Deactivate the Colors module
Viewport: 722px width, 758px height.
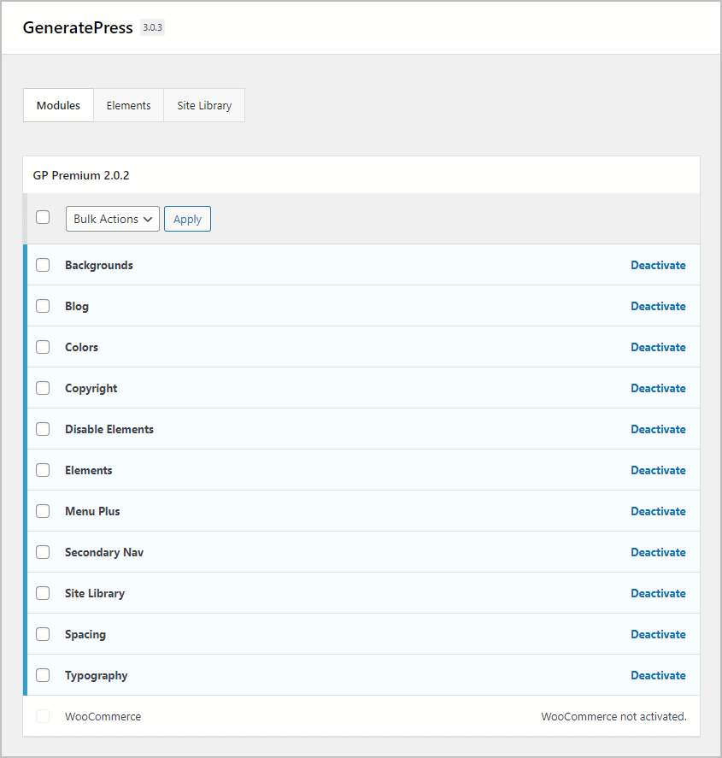pos(658,347)
